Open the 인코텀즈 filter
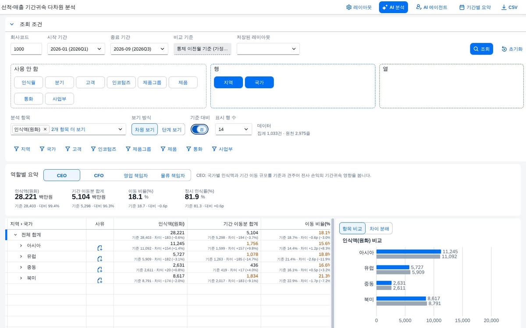 click(103, 149)
